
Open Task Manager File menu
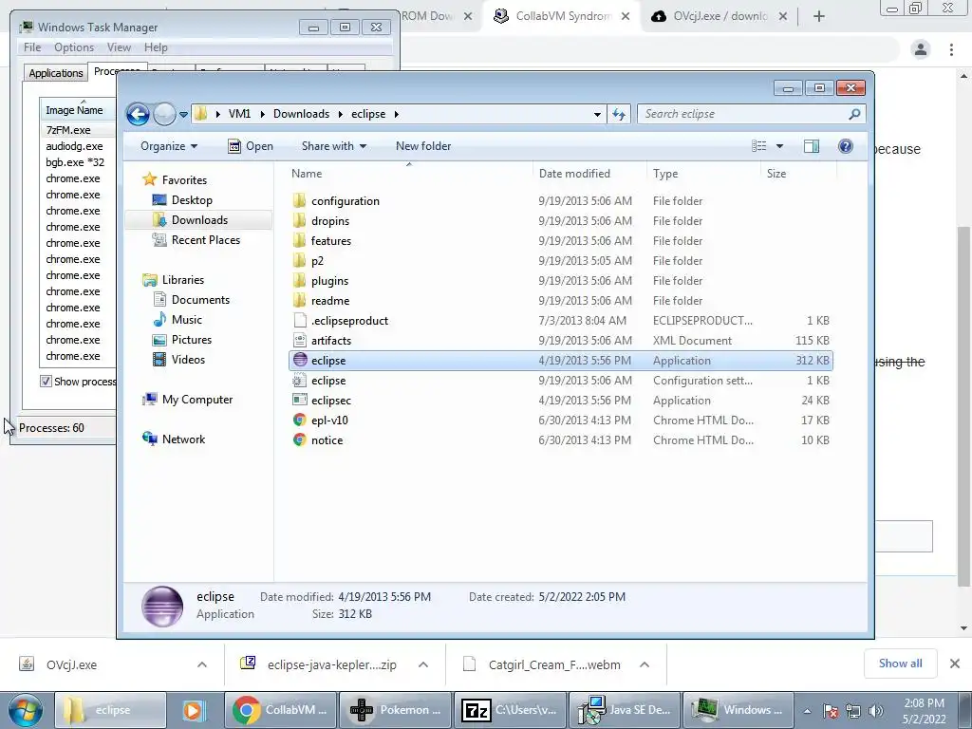point(32,47)
